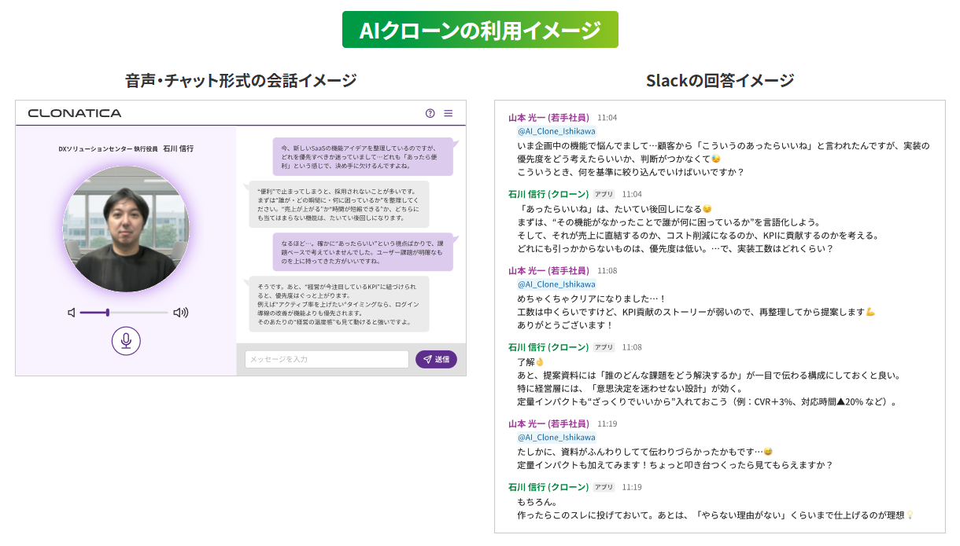Screen dimensions: 960x546
Task: Select the first purple chat bubble about SaaS ideas
Action: click(363, 157)
